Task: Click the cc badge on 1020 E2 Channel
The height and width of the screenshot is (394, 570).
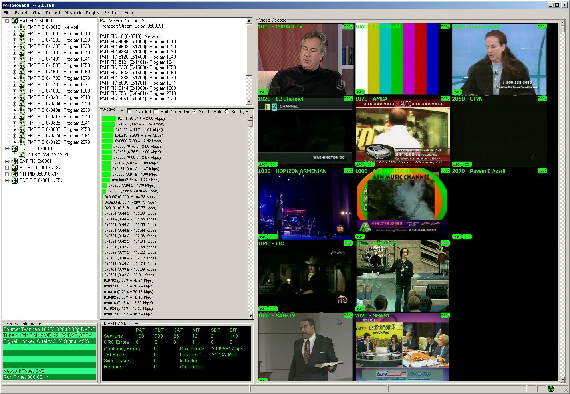Action: (272, 164)
